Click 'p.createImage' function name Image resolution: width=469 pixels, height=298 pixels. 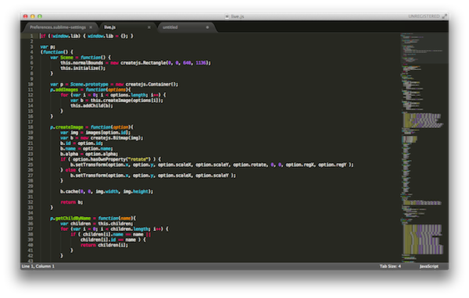pyautogui.click(x=66, y=127)
